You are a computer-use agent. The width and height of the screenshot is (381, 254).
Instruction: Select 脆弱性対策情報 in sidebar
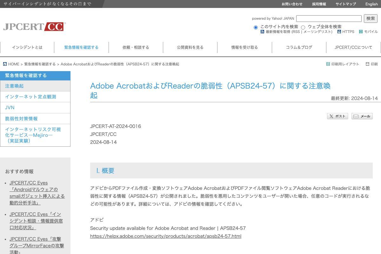click(35, 118)
